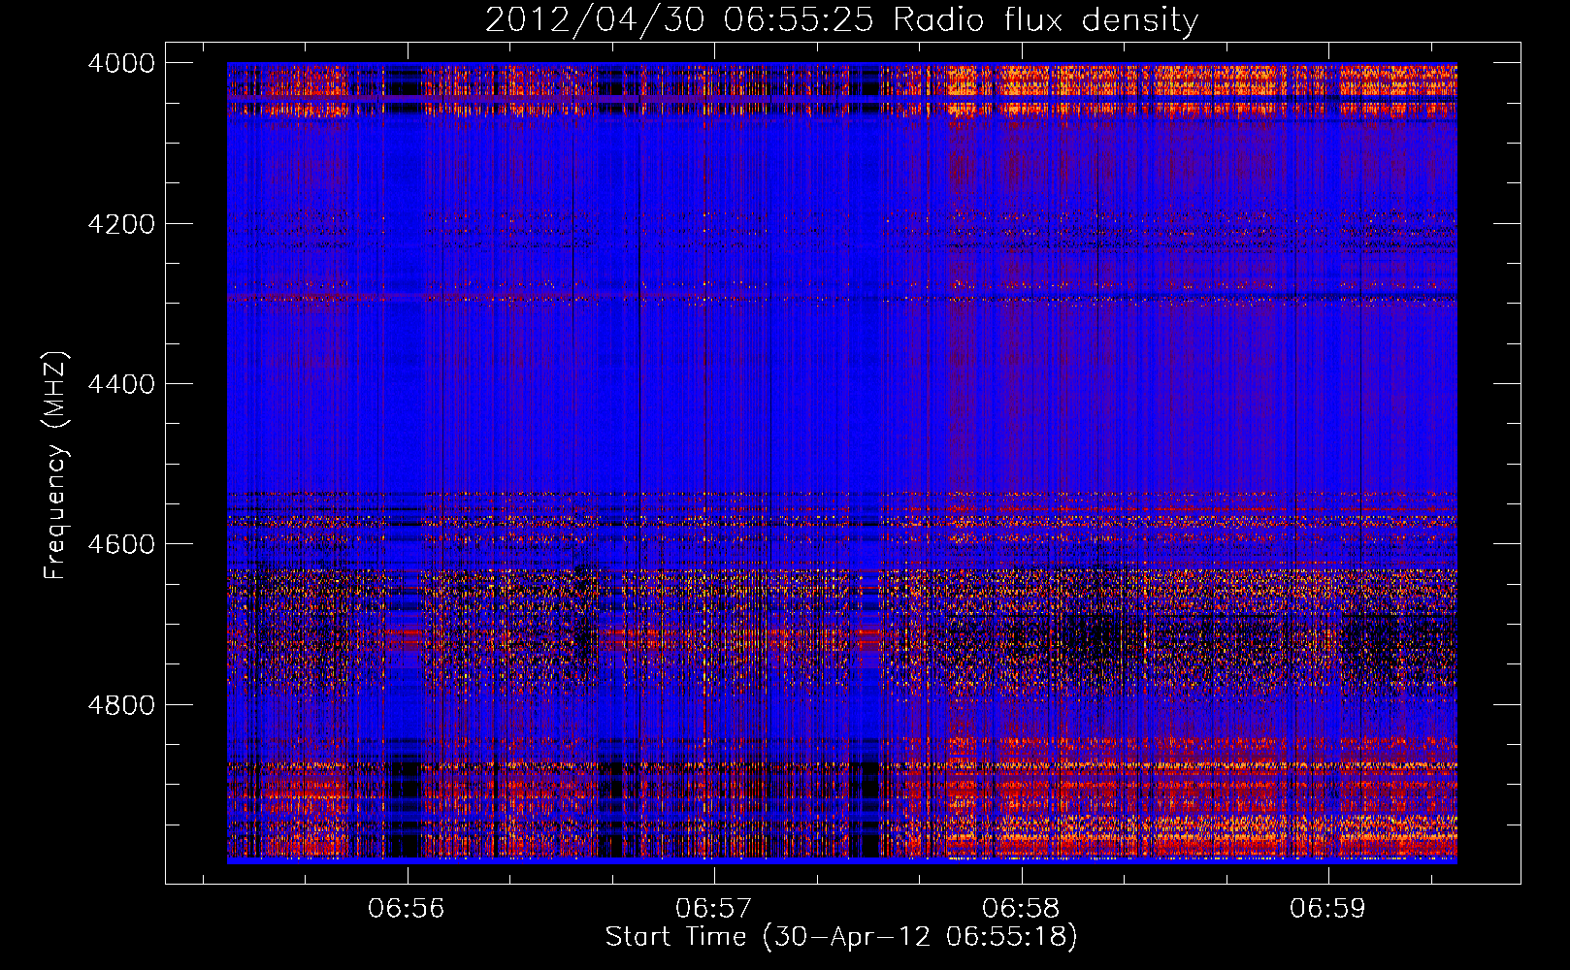
Task: Click the "Start Time (30-Apr-12 06:55:18)" axis label
Action: [x=841, y=937]
